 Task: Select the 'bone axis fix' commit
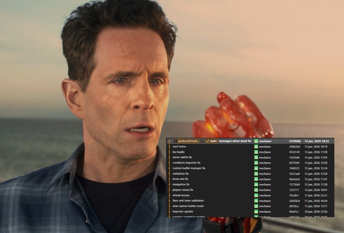click(x=180, y=179)
